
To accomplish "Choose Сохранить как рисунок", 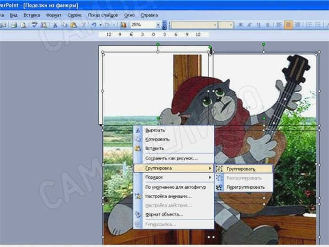I will pyautogui.click(x=174, y=159).
